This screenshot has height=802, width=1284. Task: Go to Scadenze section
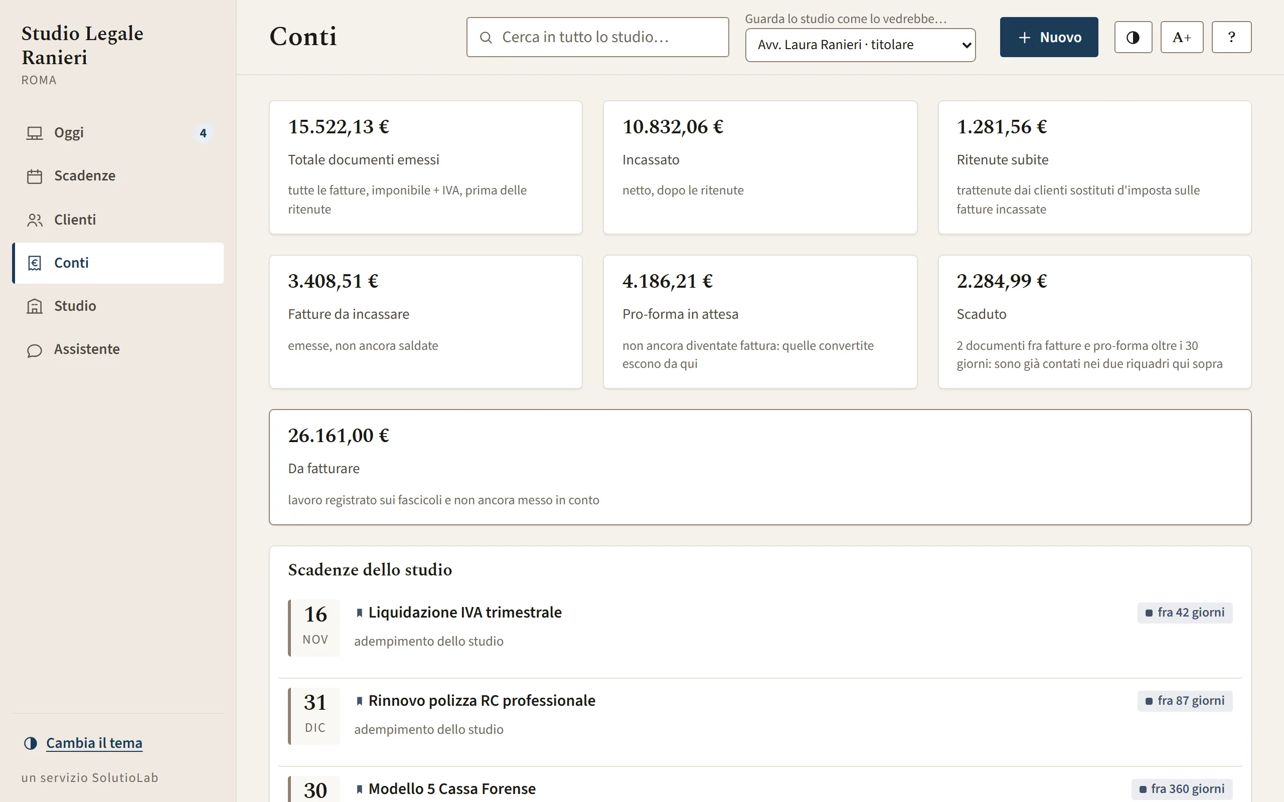[118, 176]
